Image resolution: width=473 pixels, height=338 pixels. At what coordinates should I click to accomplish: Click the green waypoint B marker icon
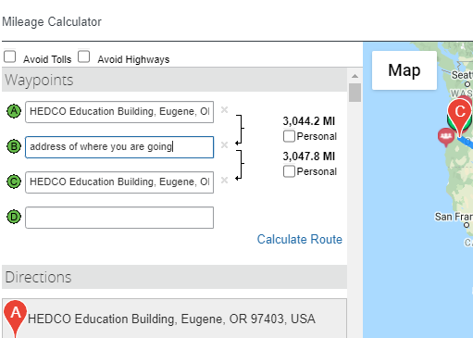(x=14, y=146)
